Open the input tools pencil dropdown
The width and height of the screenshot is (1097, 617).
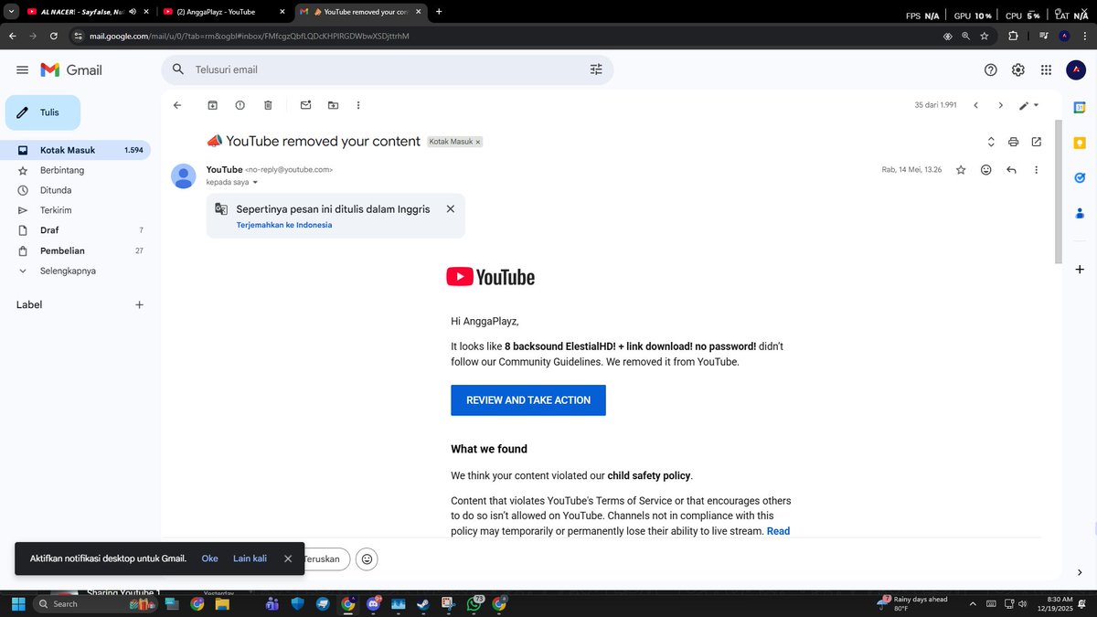[x=1029, y=105]
